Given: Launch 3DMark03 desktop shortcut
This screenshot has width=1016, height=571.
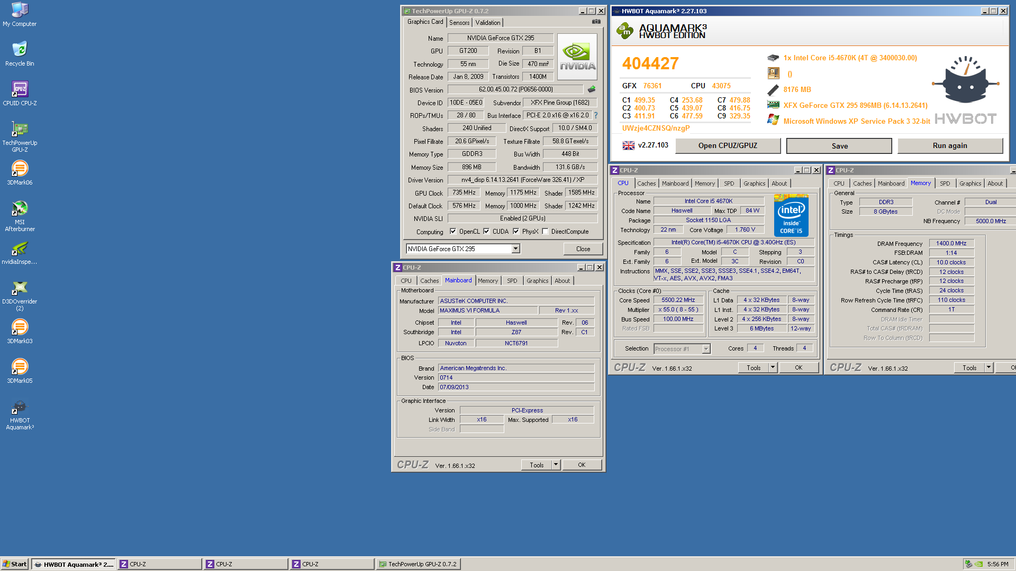Looking at the screenshot, I should pyautogui.click(x=20, y=331).
